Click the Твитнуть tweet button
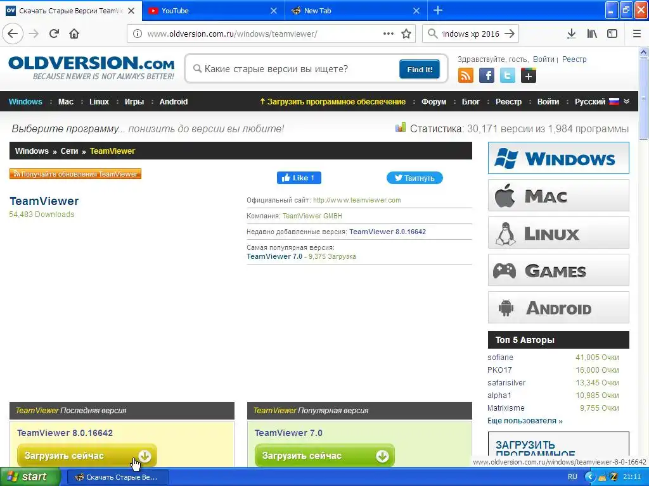This screenshot has width=649, height=486. 414,178
